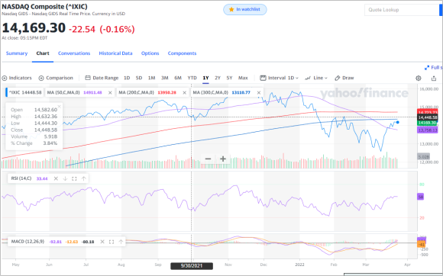Close the RSI (14,C) panel

[x=56, y=178]
